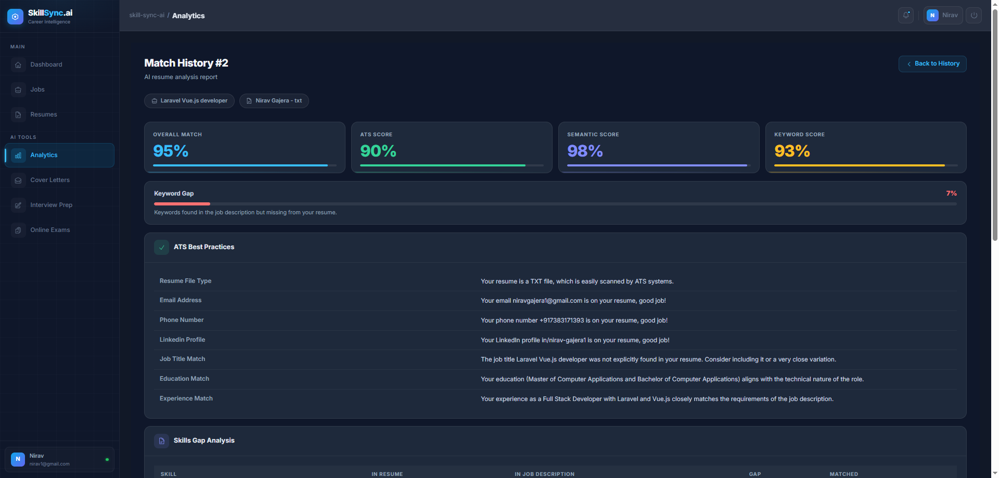Image resolution: width=999 pixels, height=478 pixels.
Task: Open the Nirav profile menu in header
Action: pyautogui.click(x=943, y=16)
